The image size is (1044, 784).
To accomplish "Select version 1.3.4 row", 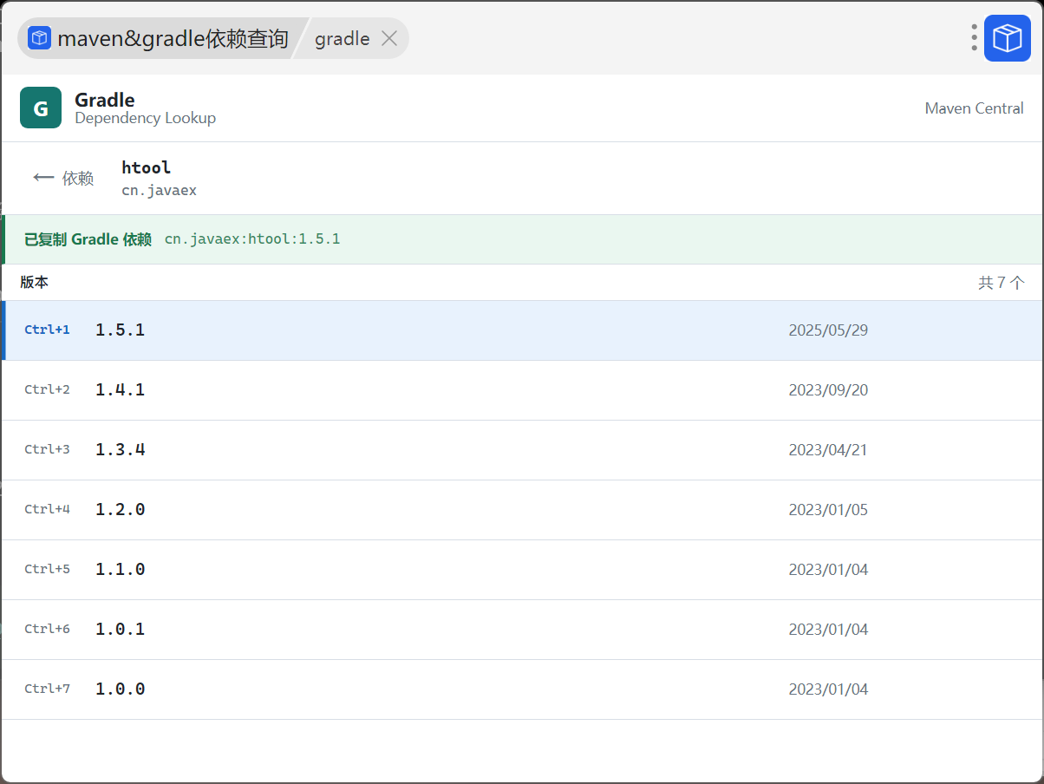I will pos(522,450).
